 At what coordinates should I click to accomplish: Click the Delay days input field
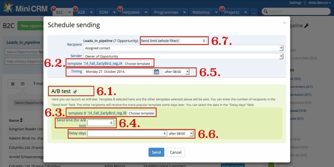point(127,133)
